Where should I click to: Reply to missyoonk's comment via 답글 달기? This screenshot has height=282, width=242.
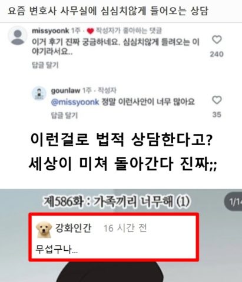click(45, 65)
